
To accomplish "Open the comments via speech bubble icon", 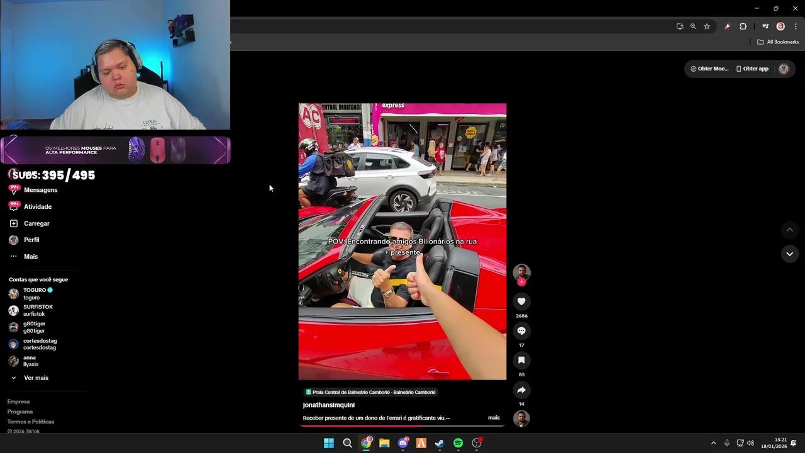I will pyautogui.click(x=521, y=330).
